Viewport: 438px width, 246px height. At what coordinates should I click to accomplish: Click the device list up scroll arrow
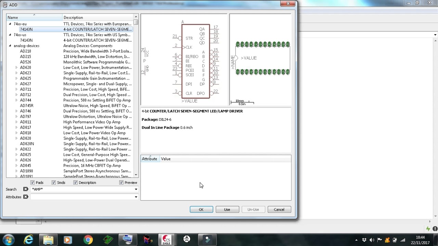[136, 17]
